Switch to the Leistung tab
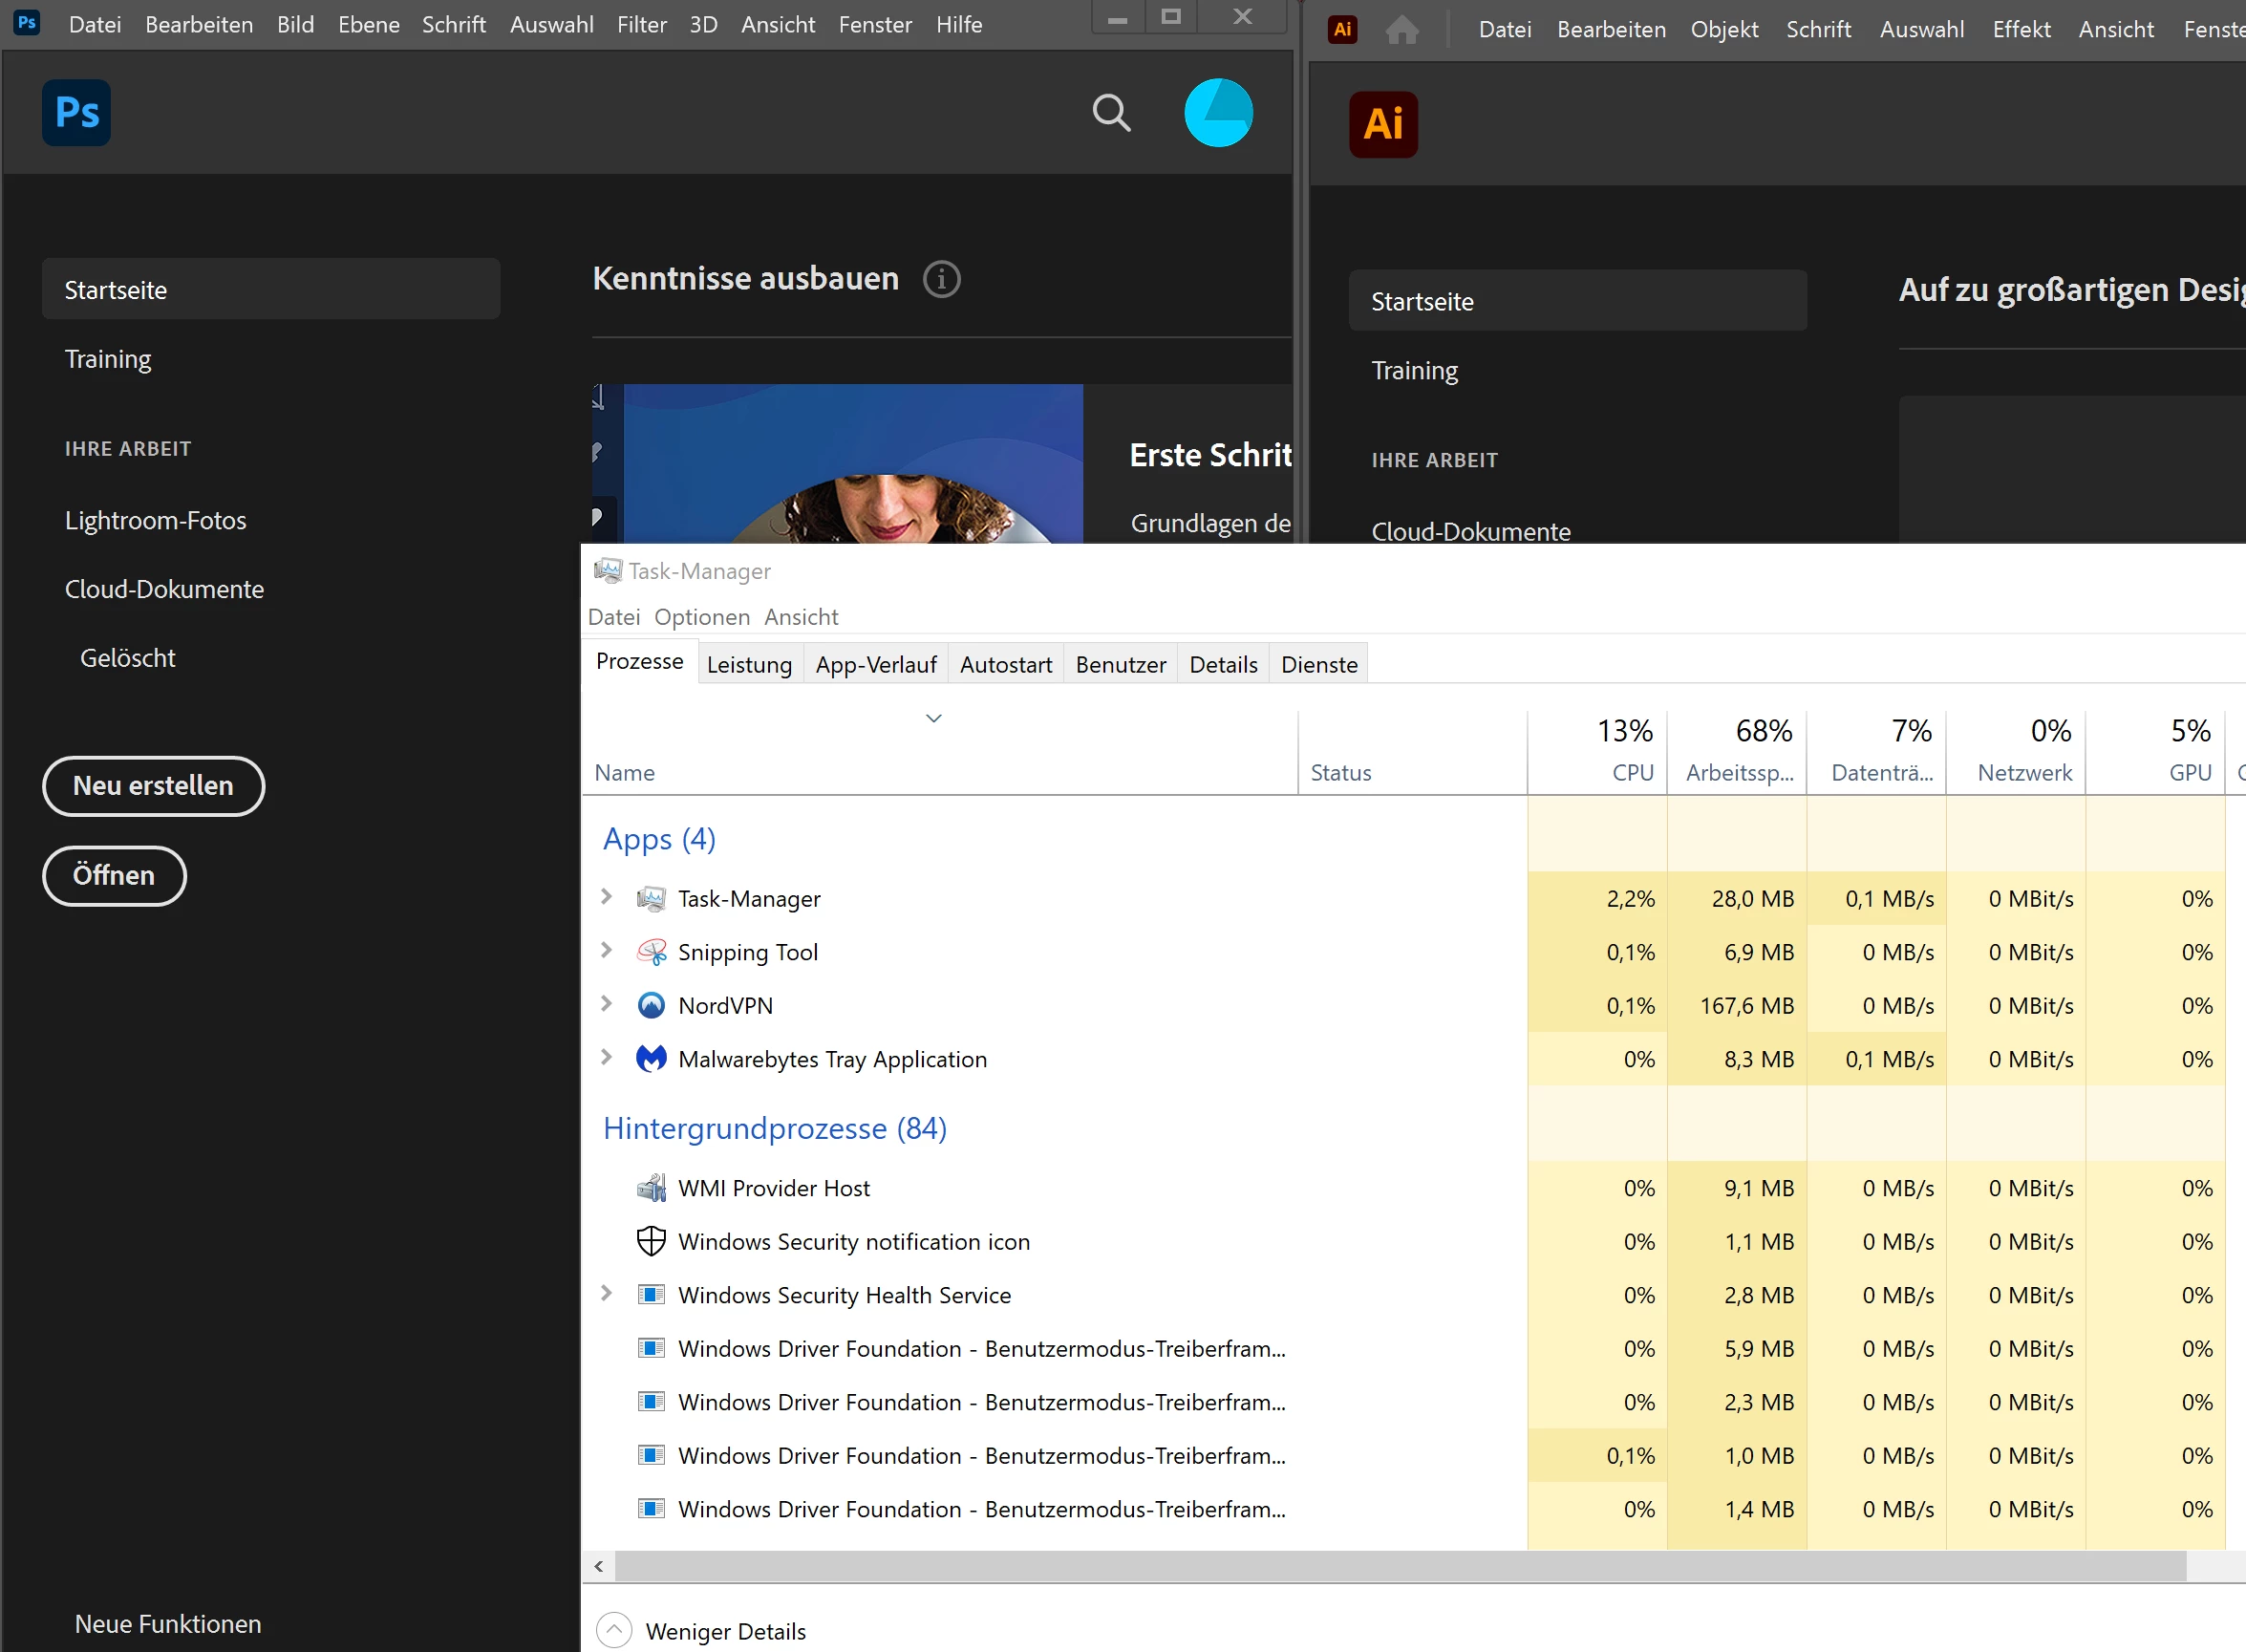Viewport: 2246px width, 1652px height. (749, 665)
